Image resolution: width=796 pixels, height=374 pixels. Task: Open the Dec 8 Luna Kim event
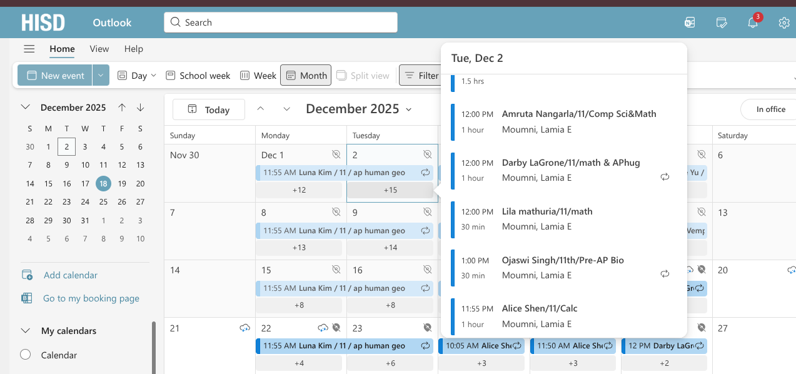(x=345, y=231)
